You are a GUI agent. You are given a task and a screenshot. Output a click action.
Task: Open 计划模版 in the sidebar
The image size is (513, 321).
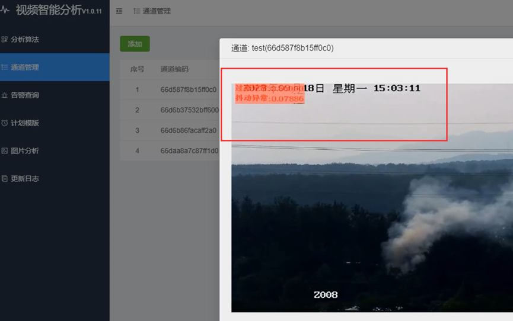55,123
